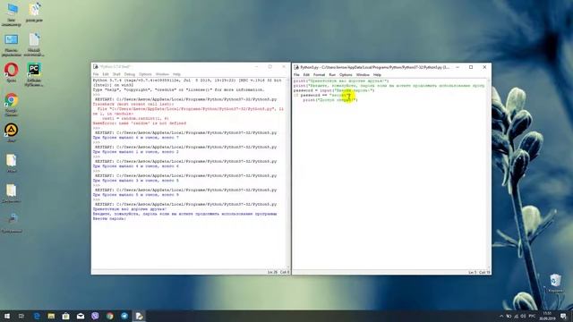Image resolution: width=573 pixels, height=322 pixels.
Task: Open the Window menu in the Python Shell window
Action: pos(162,74)
